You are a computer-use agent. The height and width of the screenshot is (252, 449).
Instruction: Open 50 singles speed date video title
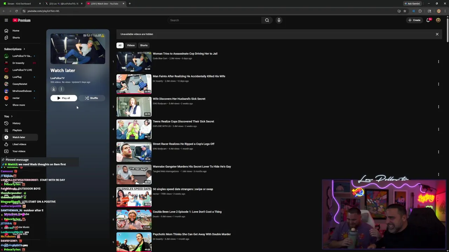pos(183,189)
